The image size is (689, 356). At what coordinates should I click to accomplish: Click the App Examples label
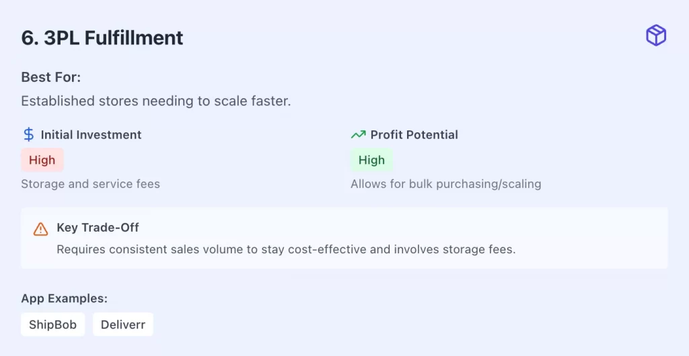[64, 298]
